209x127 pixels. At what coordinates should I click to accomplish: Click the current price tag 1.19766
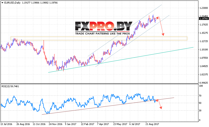click(x=204, y=19)
